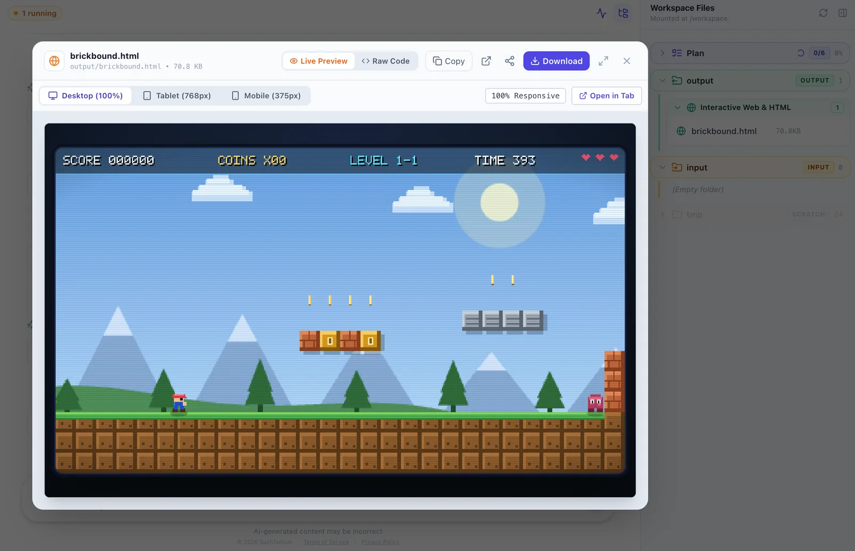This screenshot has width=855, height=551.
Task: Click the activity pulse icon
Action: pos(602,13)
